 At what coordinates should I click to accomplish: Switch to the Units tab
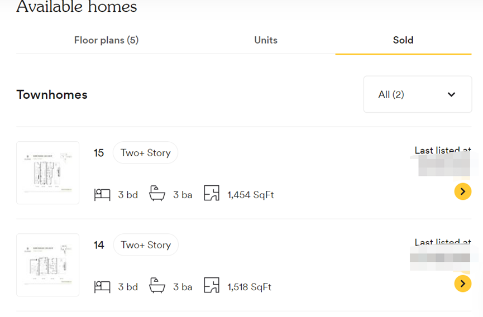tap(266, 40)
